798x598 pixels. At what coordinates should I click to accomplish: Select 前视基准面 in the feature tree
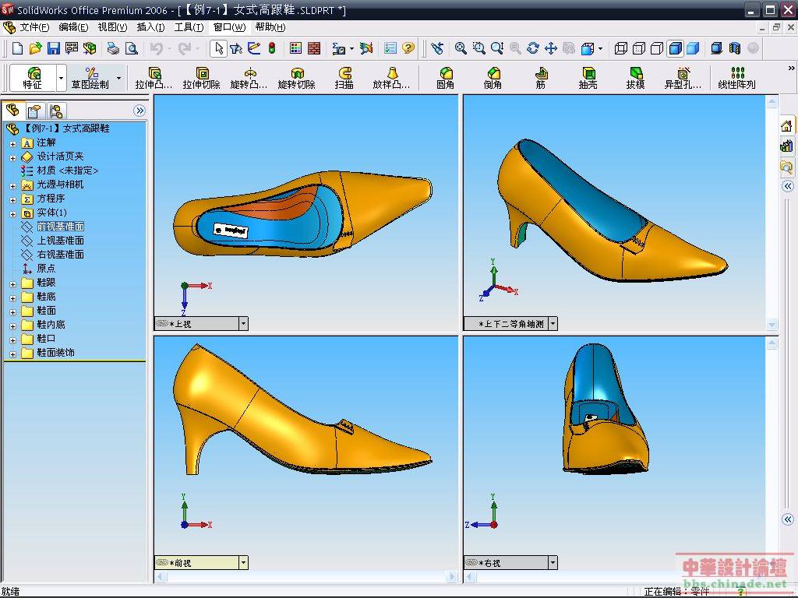tap(60, 227)
